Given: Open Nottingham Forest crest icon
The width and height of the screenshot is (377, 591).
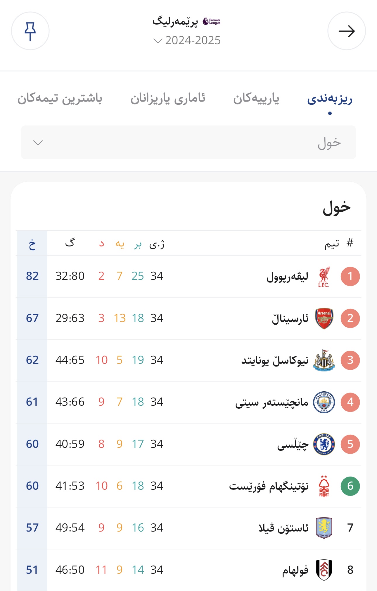Looking at the screenshot, I should 324,486.
